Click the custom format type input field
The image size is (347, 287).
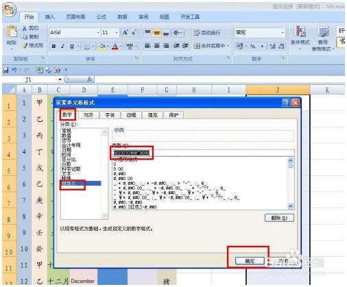point(203,153)
